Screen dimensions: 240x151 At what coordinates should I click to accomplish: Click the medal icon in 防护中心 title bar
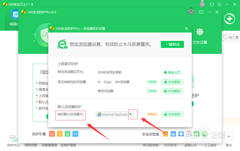191,11
